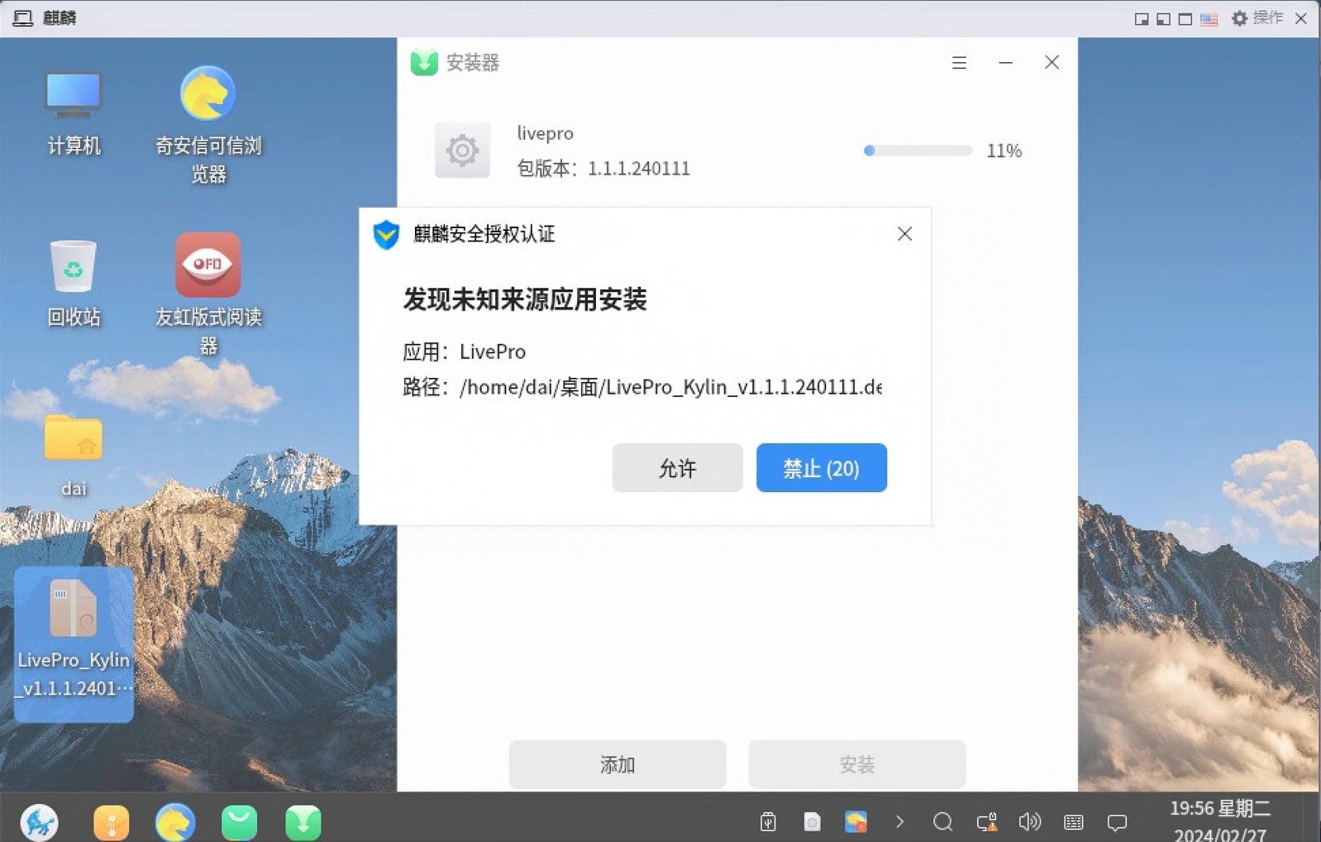Click the 11% progress text

click(1004, 151)
